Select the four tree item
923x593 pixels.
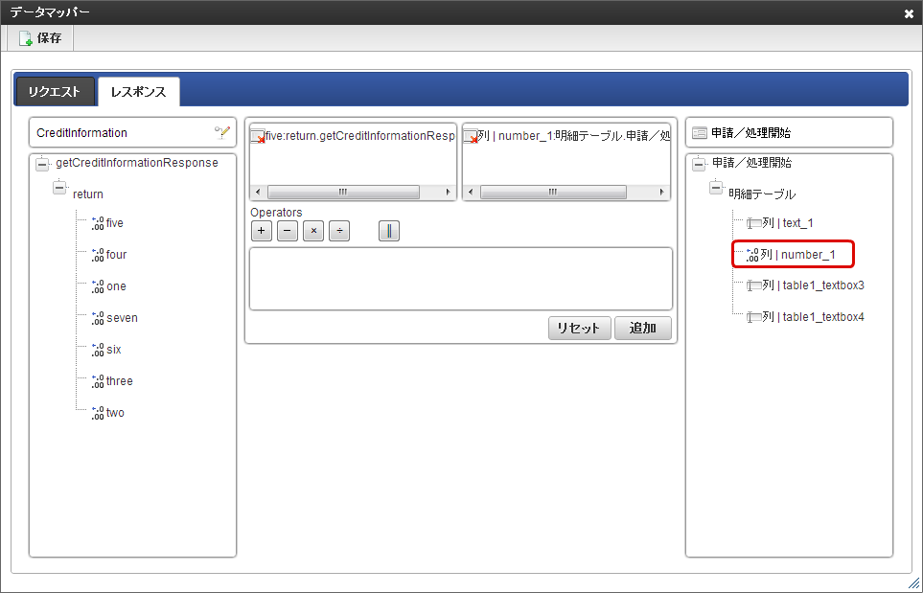point(117,255)
